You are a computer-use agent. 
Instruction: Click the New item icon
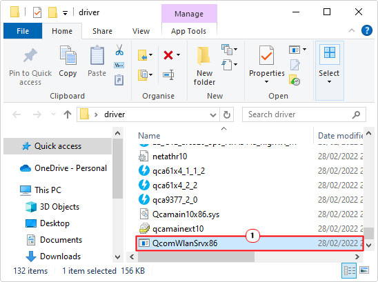tap(227, 50)
